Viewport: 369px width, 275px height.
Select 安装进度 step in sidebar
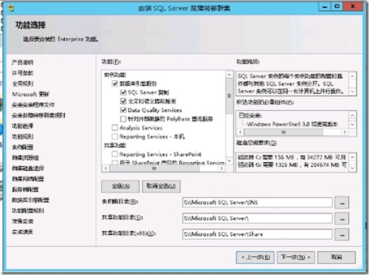22,232
